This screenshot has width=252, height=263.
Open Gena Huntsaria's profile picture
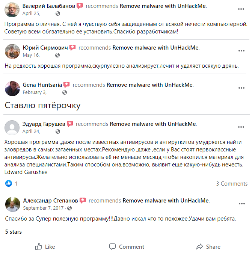(x=12, y=88)
